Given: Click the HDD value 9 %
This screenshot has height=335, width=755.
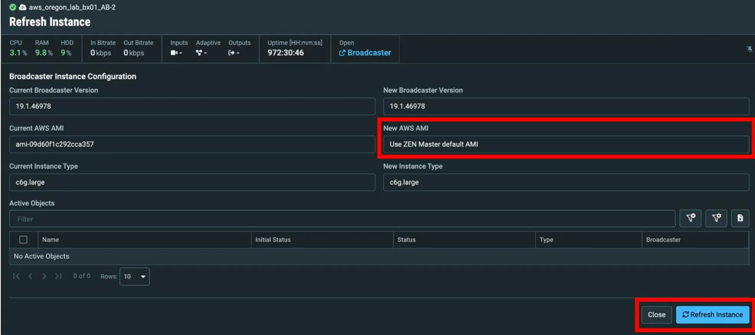Looking at the screenshot, I should pos(66,53).
